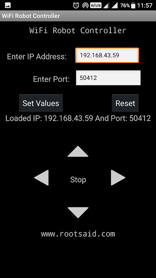Focus the port number input field

click(108, 78)
